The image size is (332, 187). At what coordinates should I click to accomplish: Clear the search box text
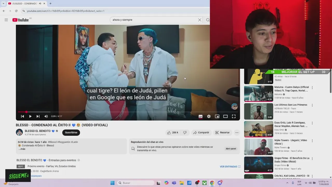200,20
